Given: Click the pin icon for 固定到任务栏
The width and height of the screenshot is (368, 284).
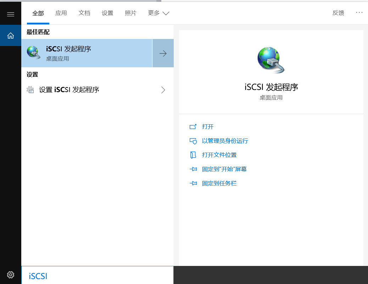Looking at the screenshot, I should click(x=193, y=183).
